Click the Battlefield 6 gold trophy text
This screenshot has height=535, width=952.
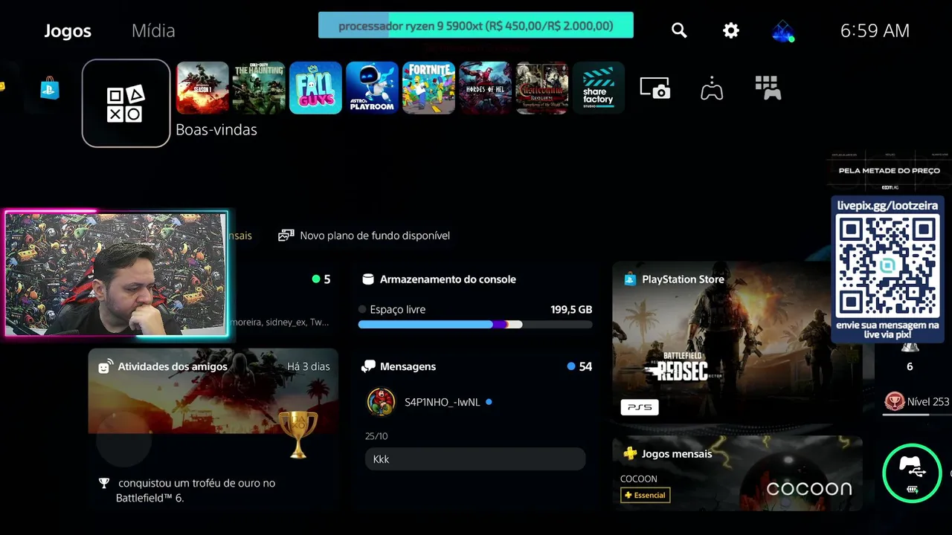(x=196, y=490)
